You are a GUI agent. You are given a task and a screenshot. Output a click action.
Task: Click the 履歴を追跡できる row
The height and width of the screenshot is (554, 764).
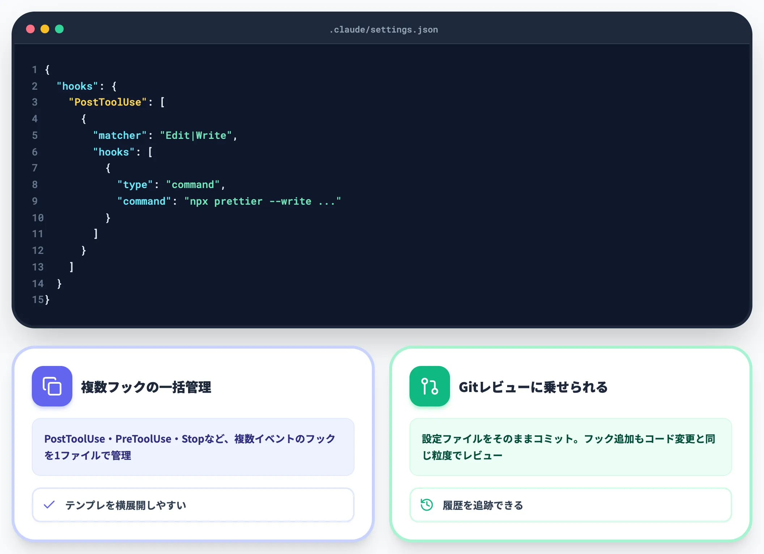click(x=571, y=505)
